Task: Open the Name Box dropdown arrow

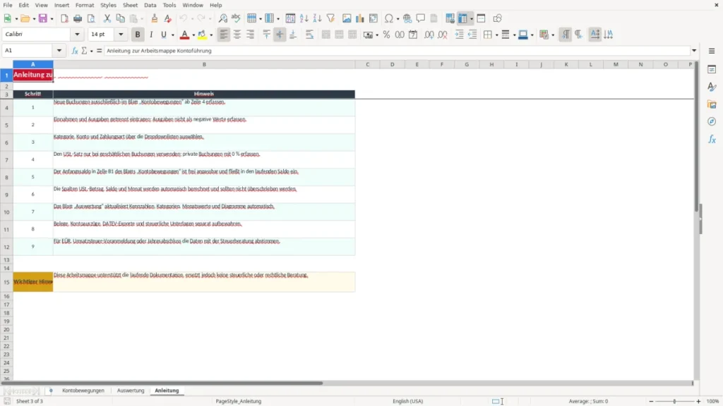Action: pos(59,51)
